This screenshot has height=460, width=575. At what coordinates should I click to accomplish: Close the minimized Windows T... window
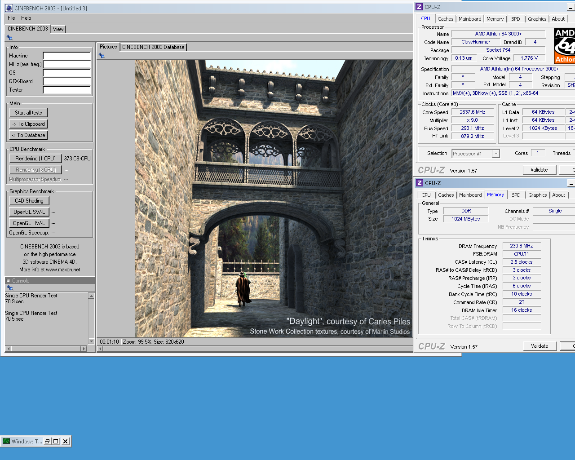pyautogui.click(x=66, y=441)
